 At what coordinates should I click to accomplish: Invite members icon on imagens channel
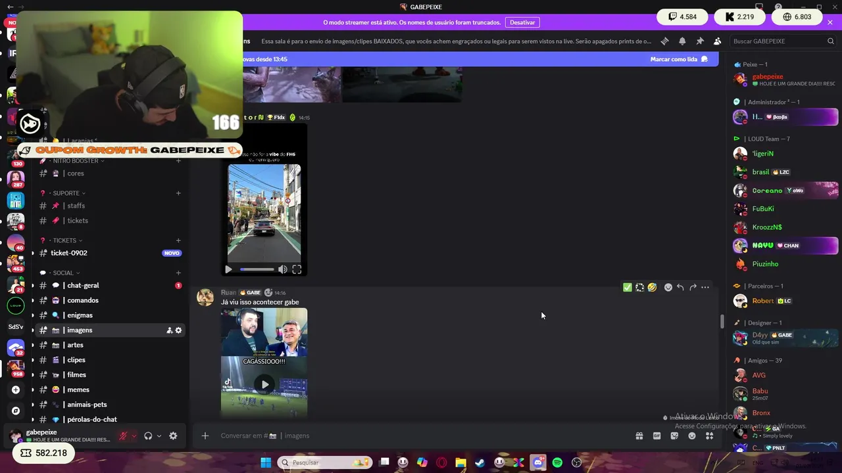point(169,330)
